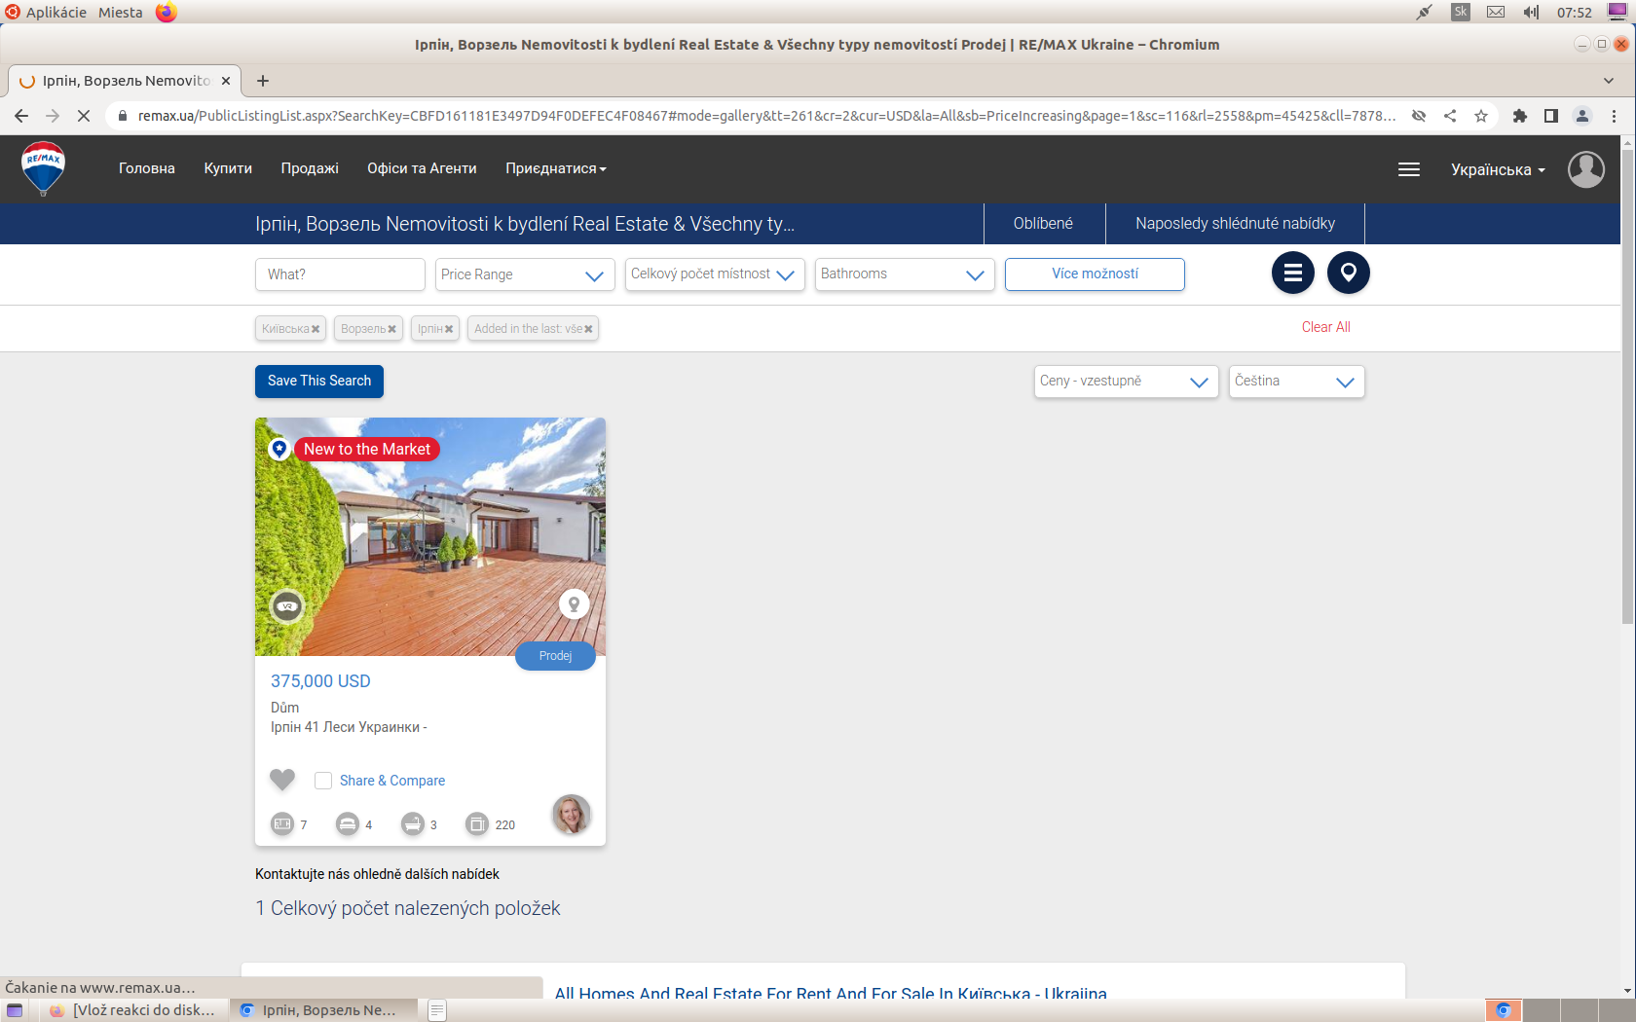This screenshot has width=1636, height=1022.
Task: Open the Chromium three-dot menu
Action: (1614, 116)
